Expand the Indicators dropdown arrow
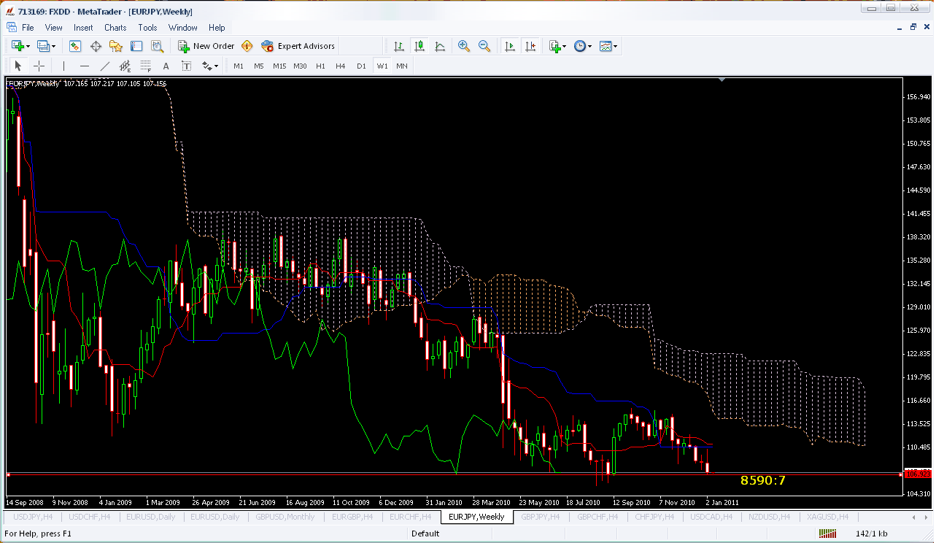 [565, 46]
